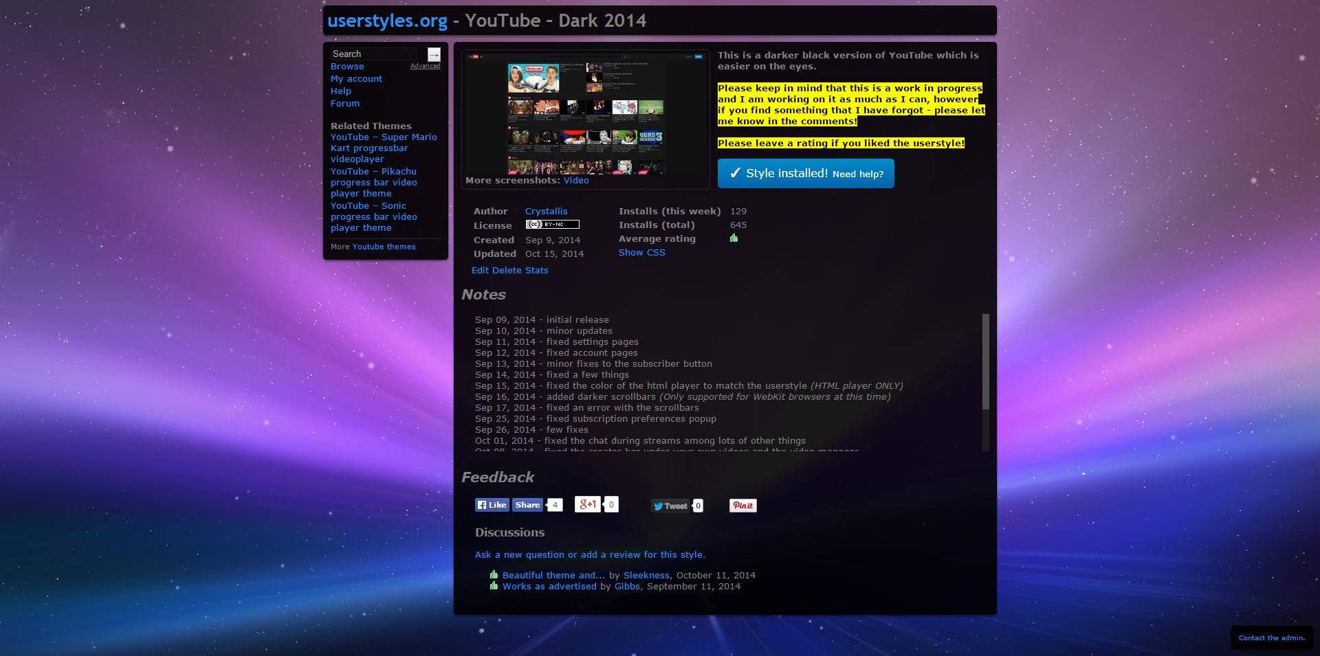
Task: Open the Advanced search link
Action: click(425, 66)
